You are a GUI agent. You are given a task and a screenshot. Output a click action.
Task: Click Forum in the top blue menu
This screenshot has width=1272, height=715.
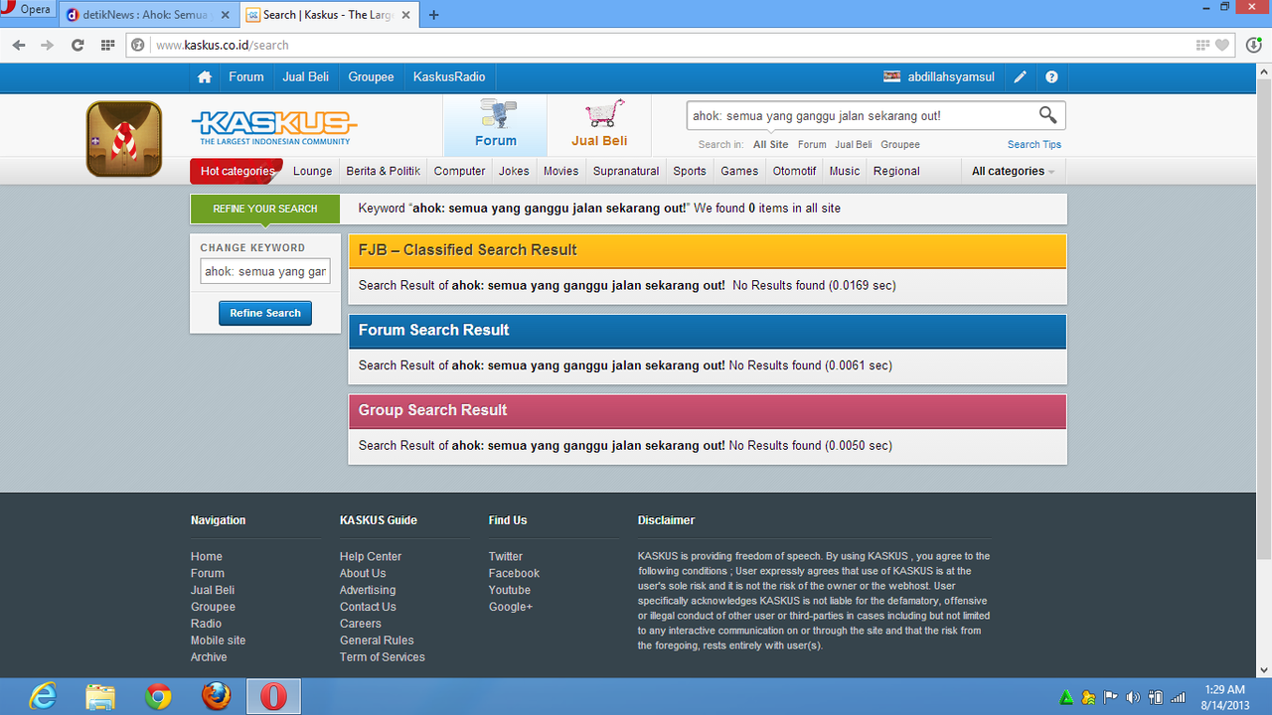point(246,76)
